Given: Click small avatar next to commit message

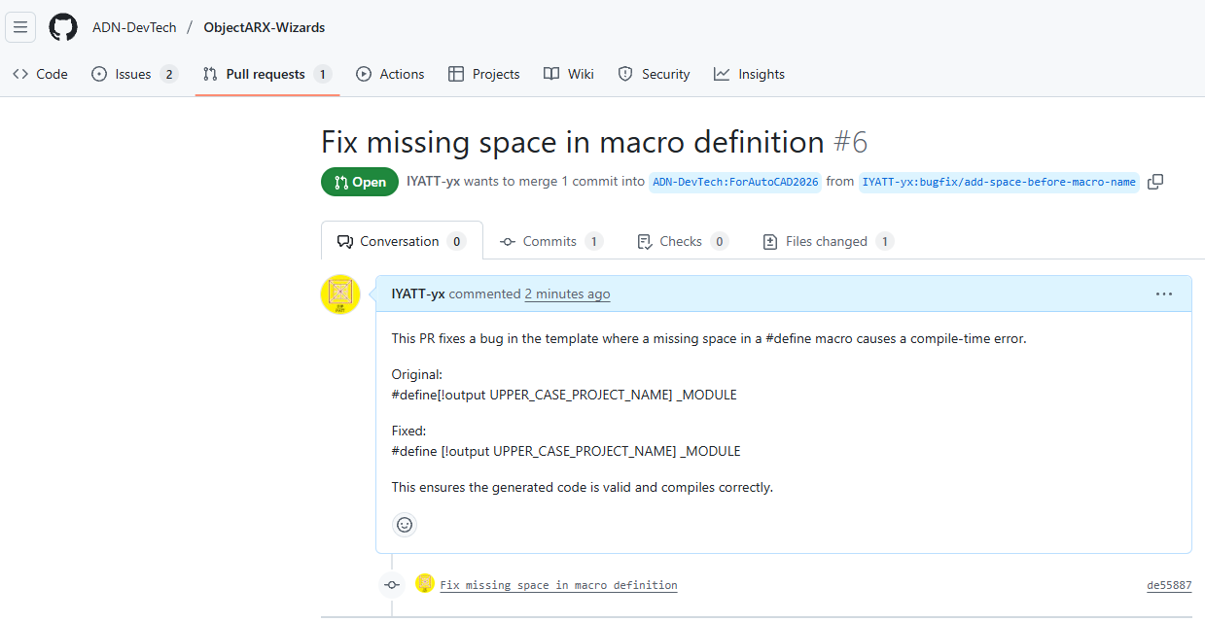Looking at the screenshot, I should coord(425,584).
